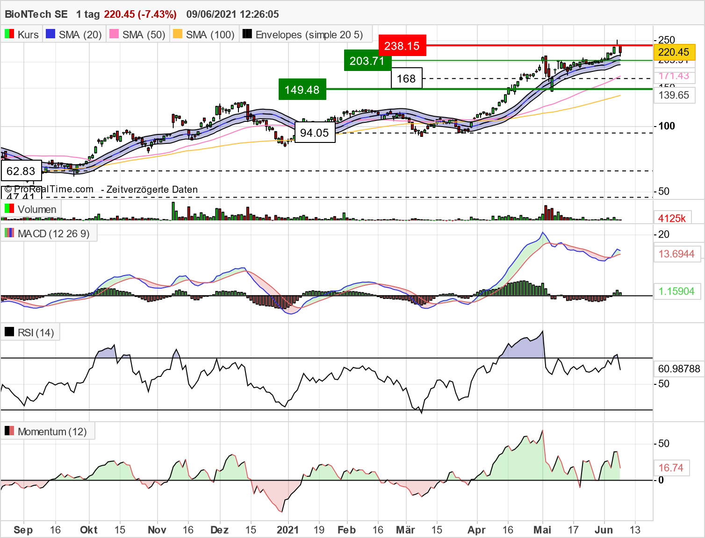Viewport: 705px width, 538px height.
Task: Select the Envelopes (simple 20 5) icon
Action: click(x=246, y=34)
